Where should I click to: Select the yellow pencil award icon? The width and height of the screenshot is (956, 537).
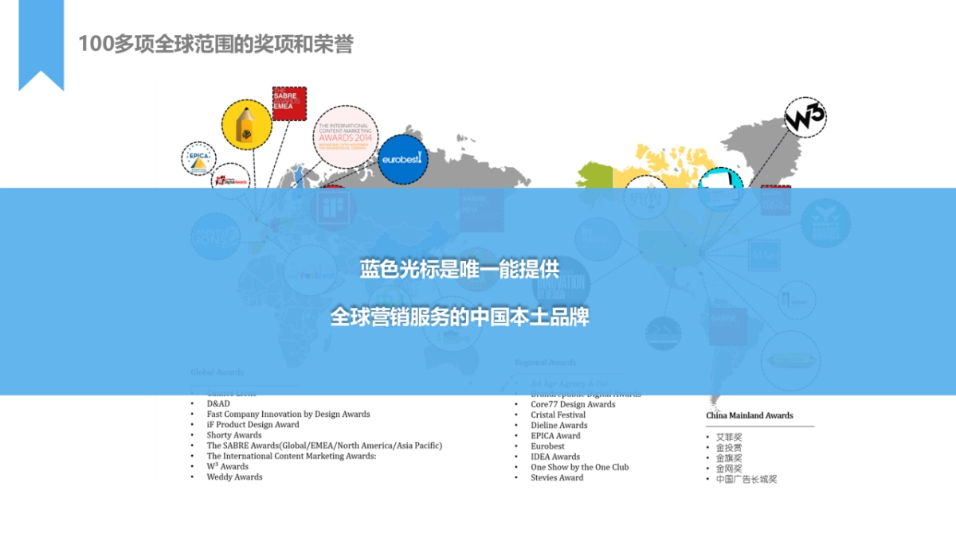pyautogui.click(x=246, y=125)
